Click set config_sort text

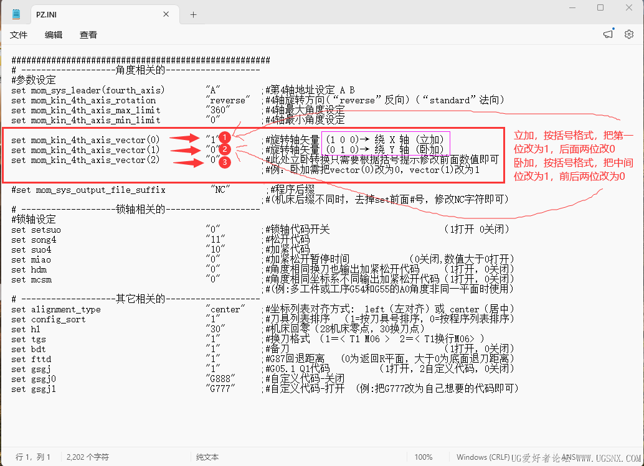pos(49,319)
